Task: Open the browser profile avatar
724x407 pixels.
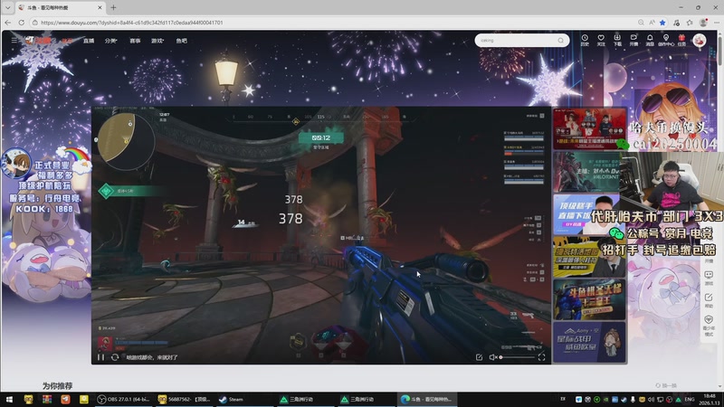Action: coord(703,22)
